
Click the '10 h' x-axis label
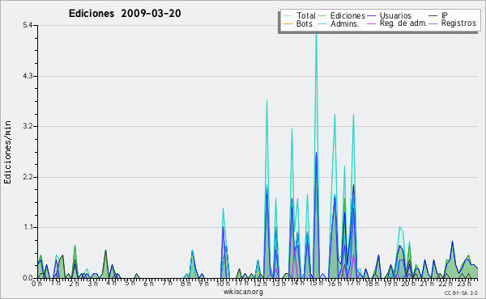point(223,283)
